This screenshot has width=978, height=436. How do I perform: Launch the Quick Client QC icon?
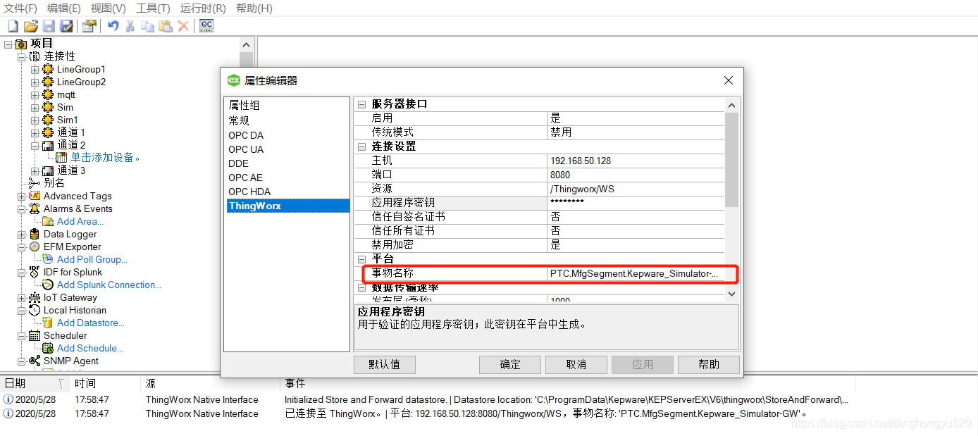tap(206, 26)
